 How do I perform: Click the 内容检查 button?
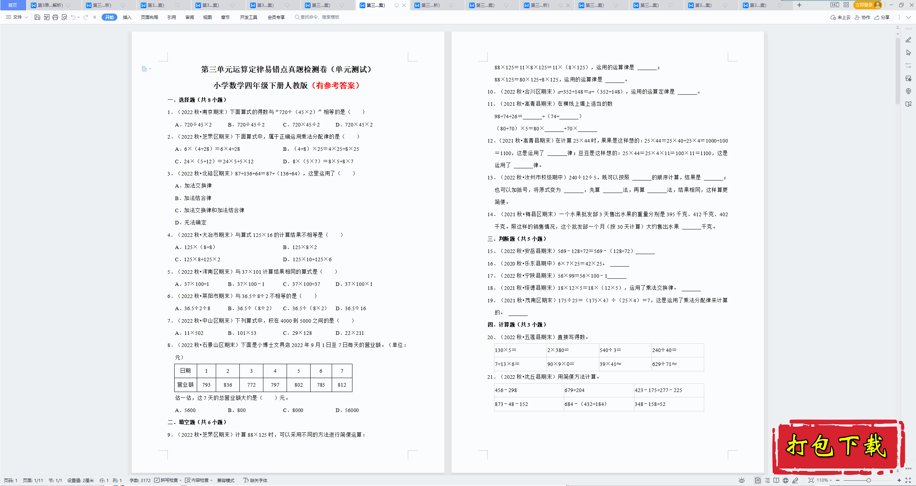(x=197, y=480)
